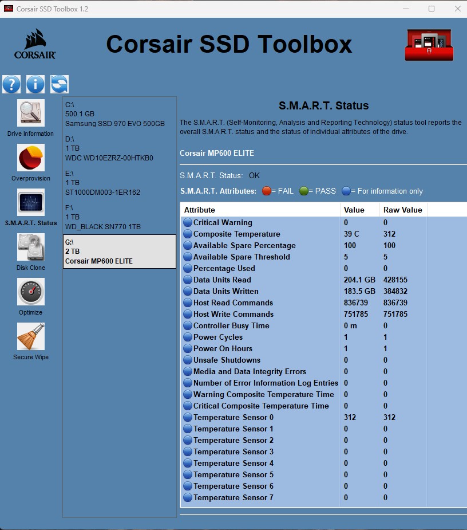Select the G:\ Corsair MP600 ELITE drive

coord(120,252)
